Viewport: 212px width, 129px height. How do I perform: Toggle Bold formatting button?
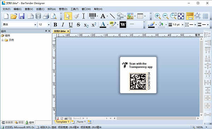(x=55, y=25)
